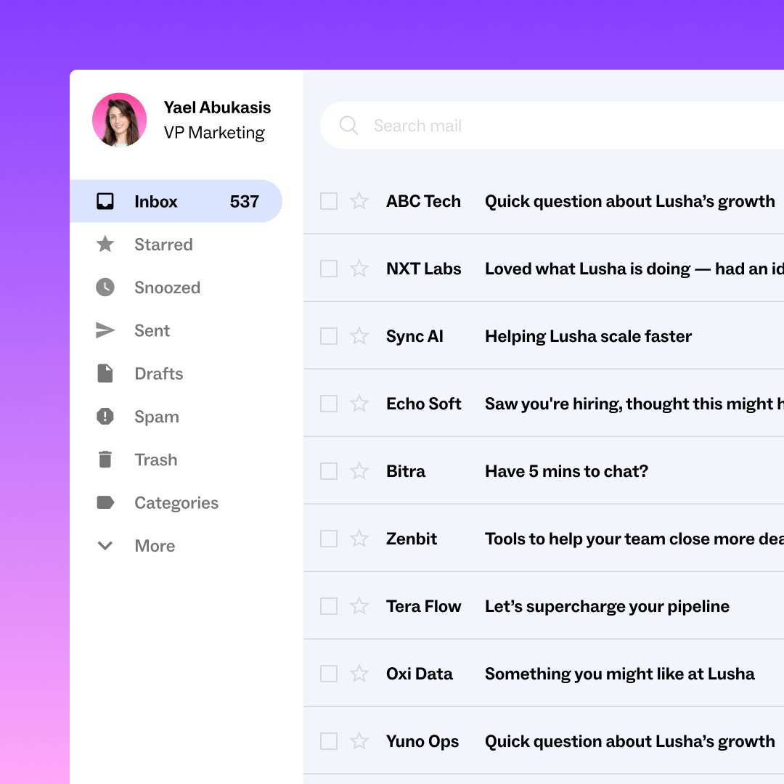This screenshot has width=784, height=784.
Task: Click the Spam warning icon
Action: (105, 416)
